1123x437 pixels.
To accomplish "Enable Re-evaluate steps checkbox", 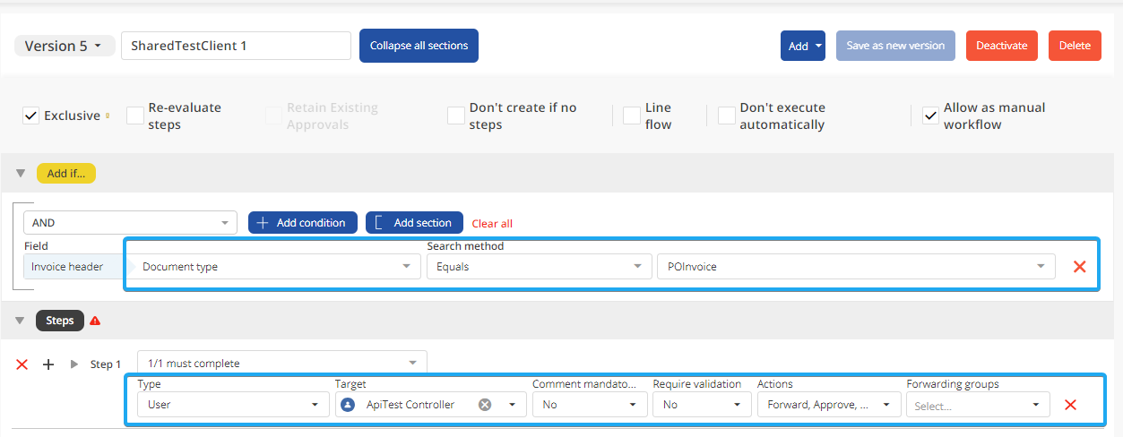I will (x=135, y=116).
